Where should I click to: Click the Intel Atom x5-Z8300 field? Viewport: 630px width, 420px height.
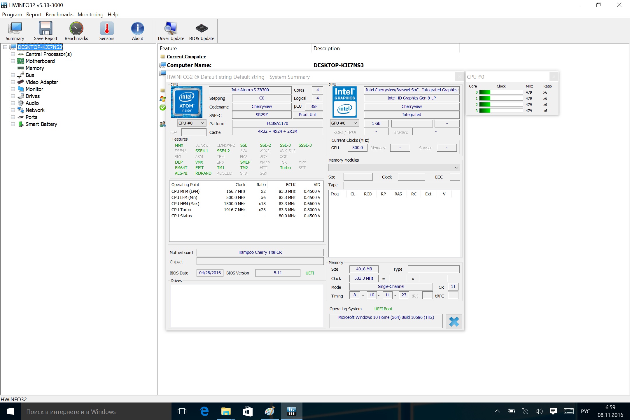(250, 90)
